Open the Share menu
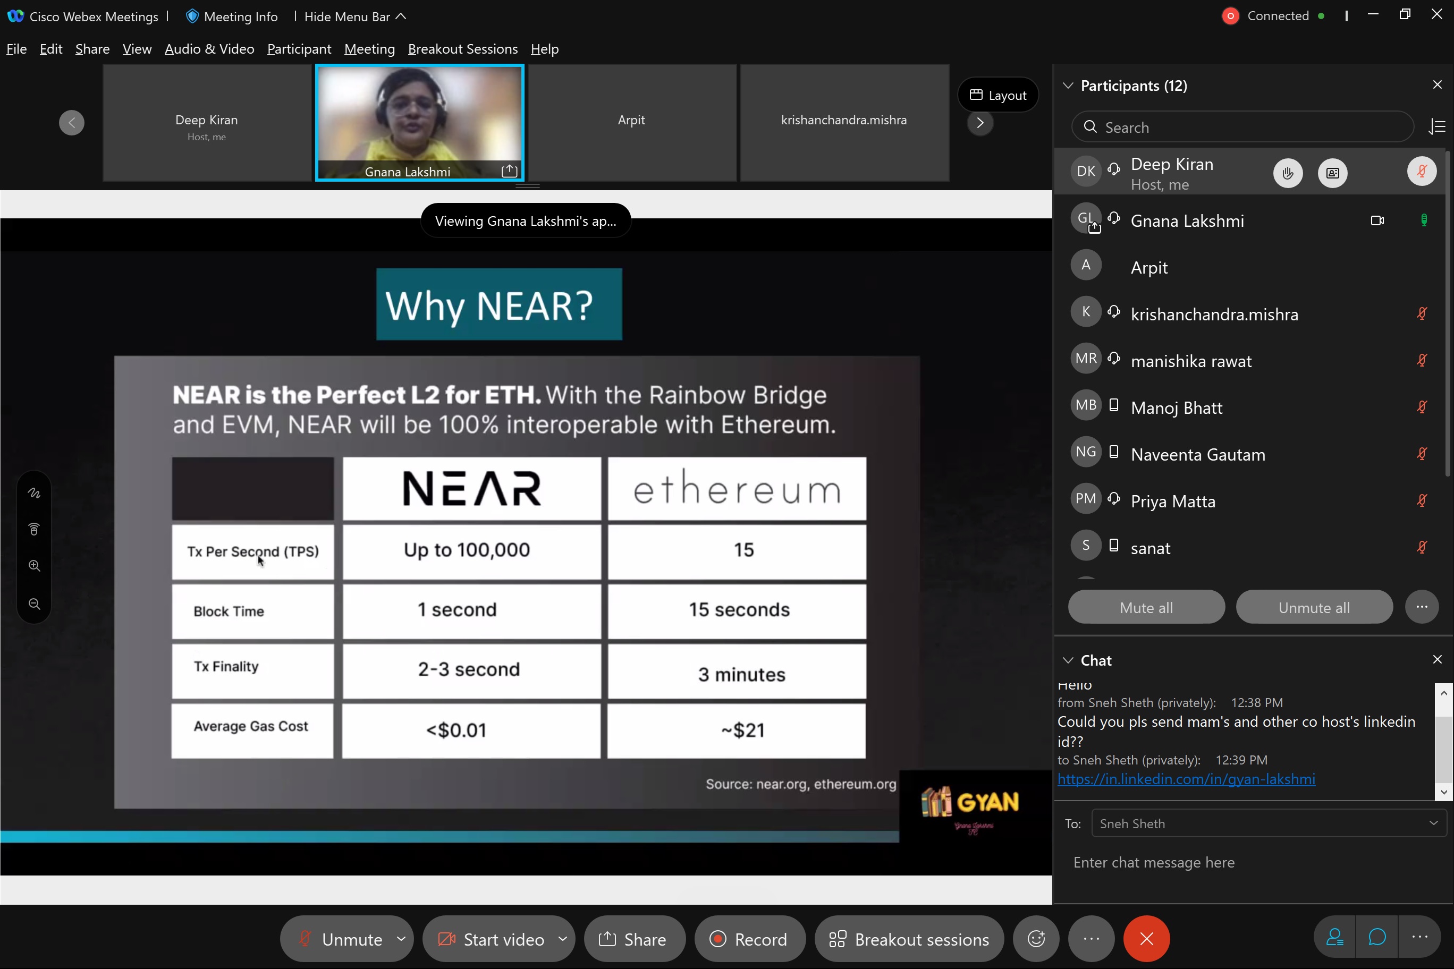This screenshot has height=969, width=1454. click(x=92, y=49)
